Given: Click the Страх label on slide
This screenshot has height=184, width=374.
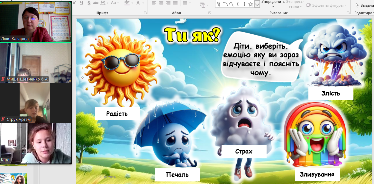Looking at the screenshot, I should (x=244, y=151).
